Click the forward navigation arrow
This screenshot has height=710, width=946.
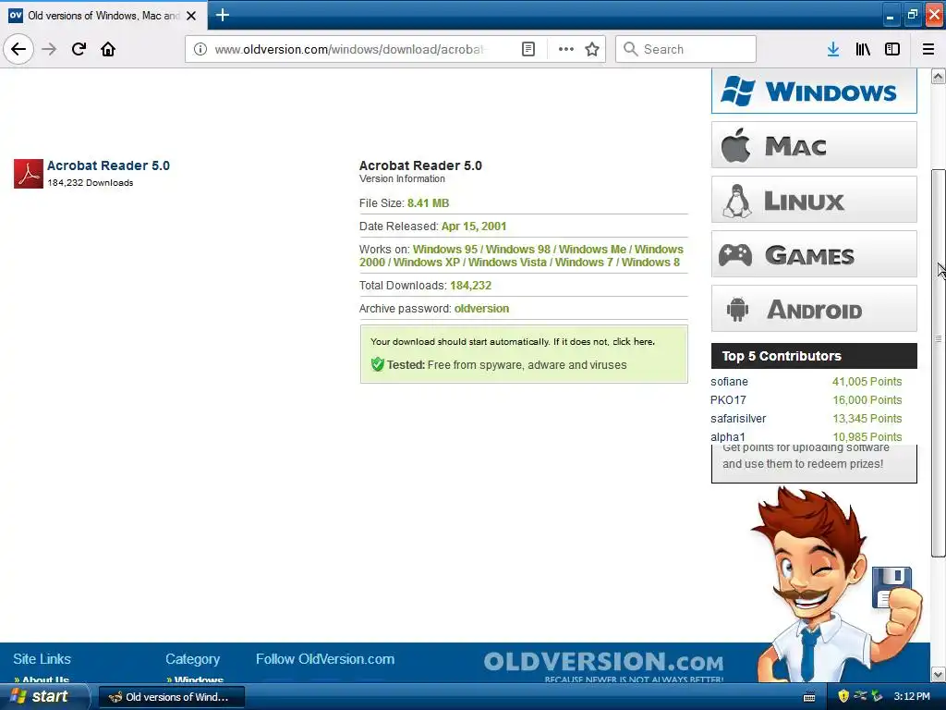(49, 49)
